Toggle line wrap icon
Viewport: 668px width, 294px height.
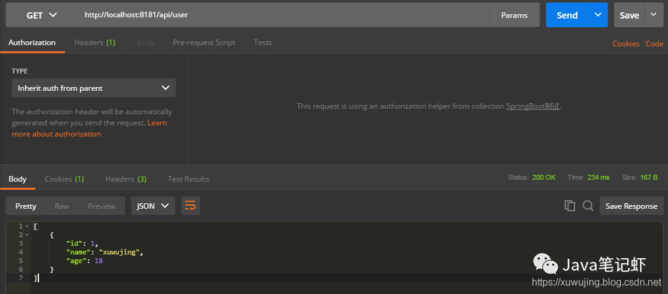tap(191, 206)
